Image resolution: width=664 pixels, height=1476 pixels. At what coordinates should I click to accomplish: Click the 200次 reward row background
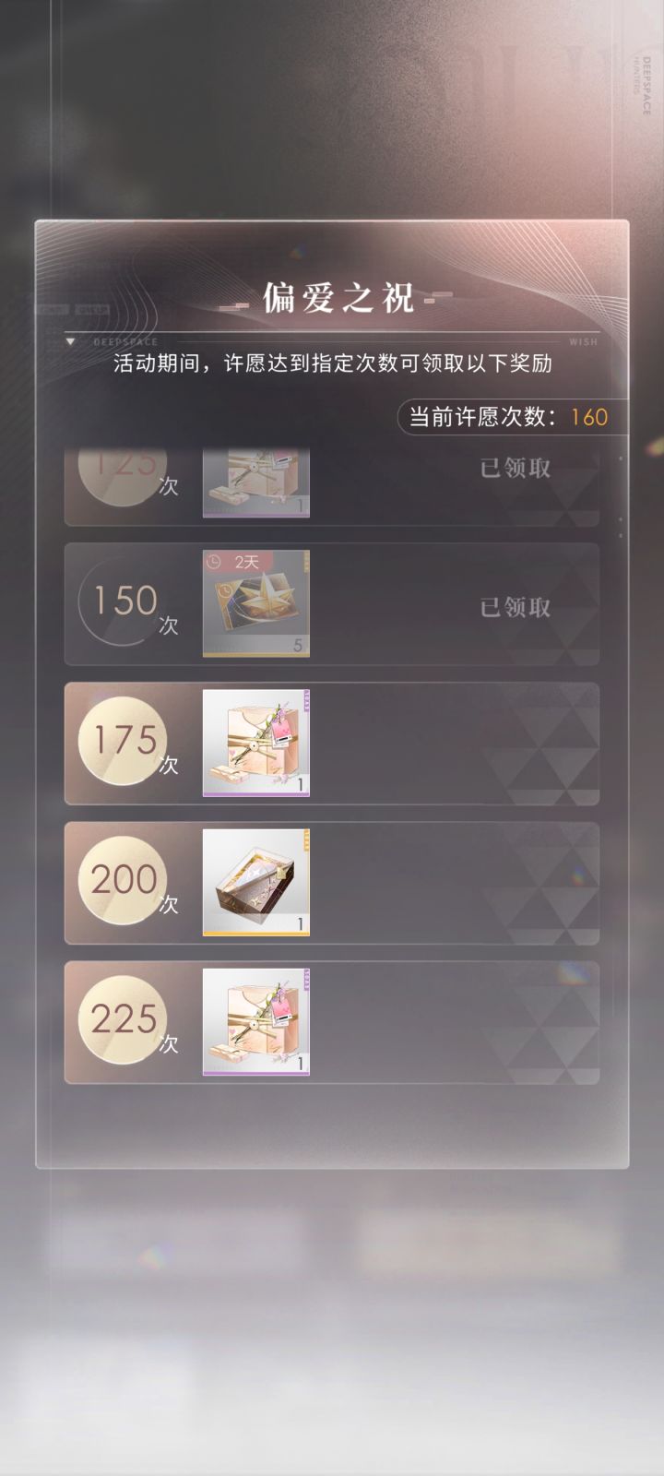[332, 883]
